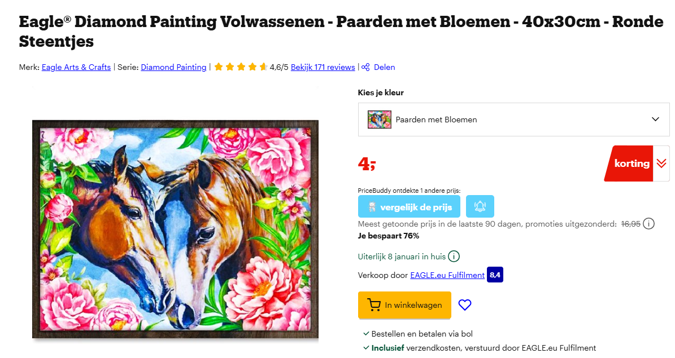The height and width of the screenshot is (358, 675).
Task: Open Bekijk 171 reviews
Action: (323, 67)
